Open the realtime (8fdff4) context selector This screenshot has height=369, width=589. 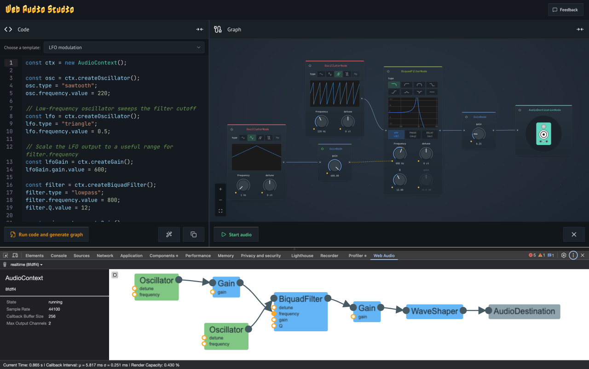[26, 265]
